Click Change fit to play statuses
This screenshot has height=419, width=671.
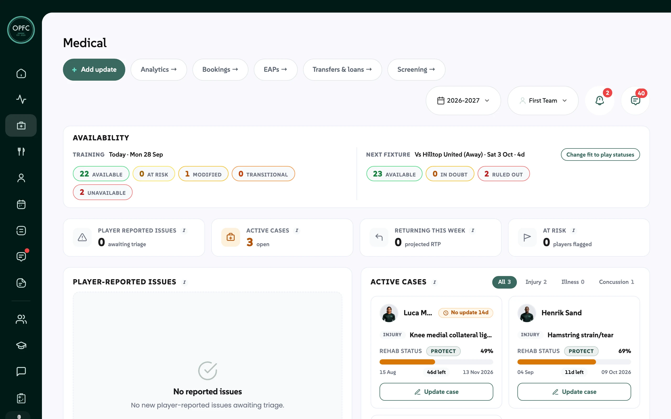pyautogui.click(x=600, y=155)
